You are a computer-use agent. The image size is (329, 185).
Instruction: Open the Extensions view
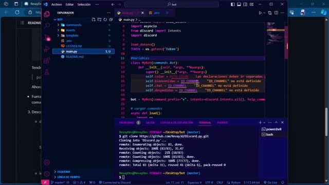point(47,61)
